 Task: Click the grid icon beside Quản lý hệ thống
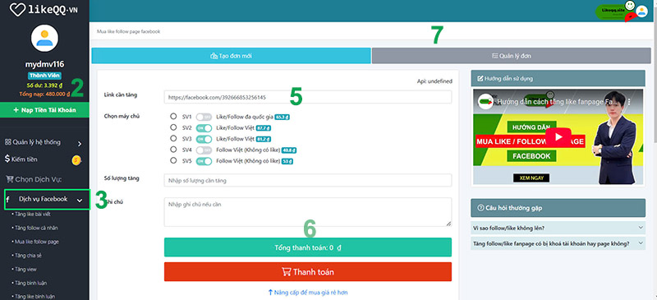(7, 142)
